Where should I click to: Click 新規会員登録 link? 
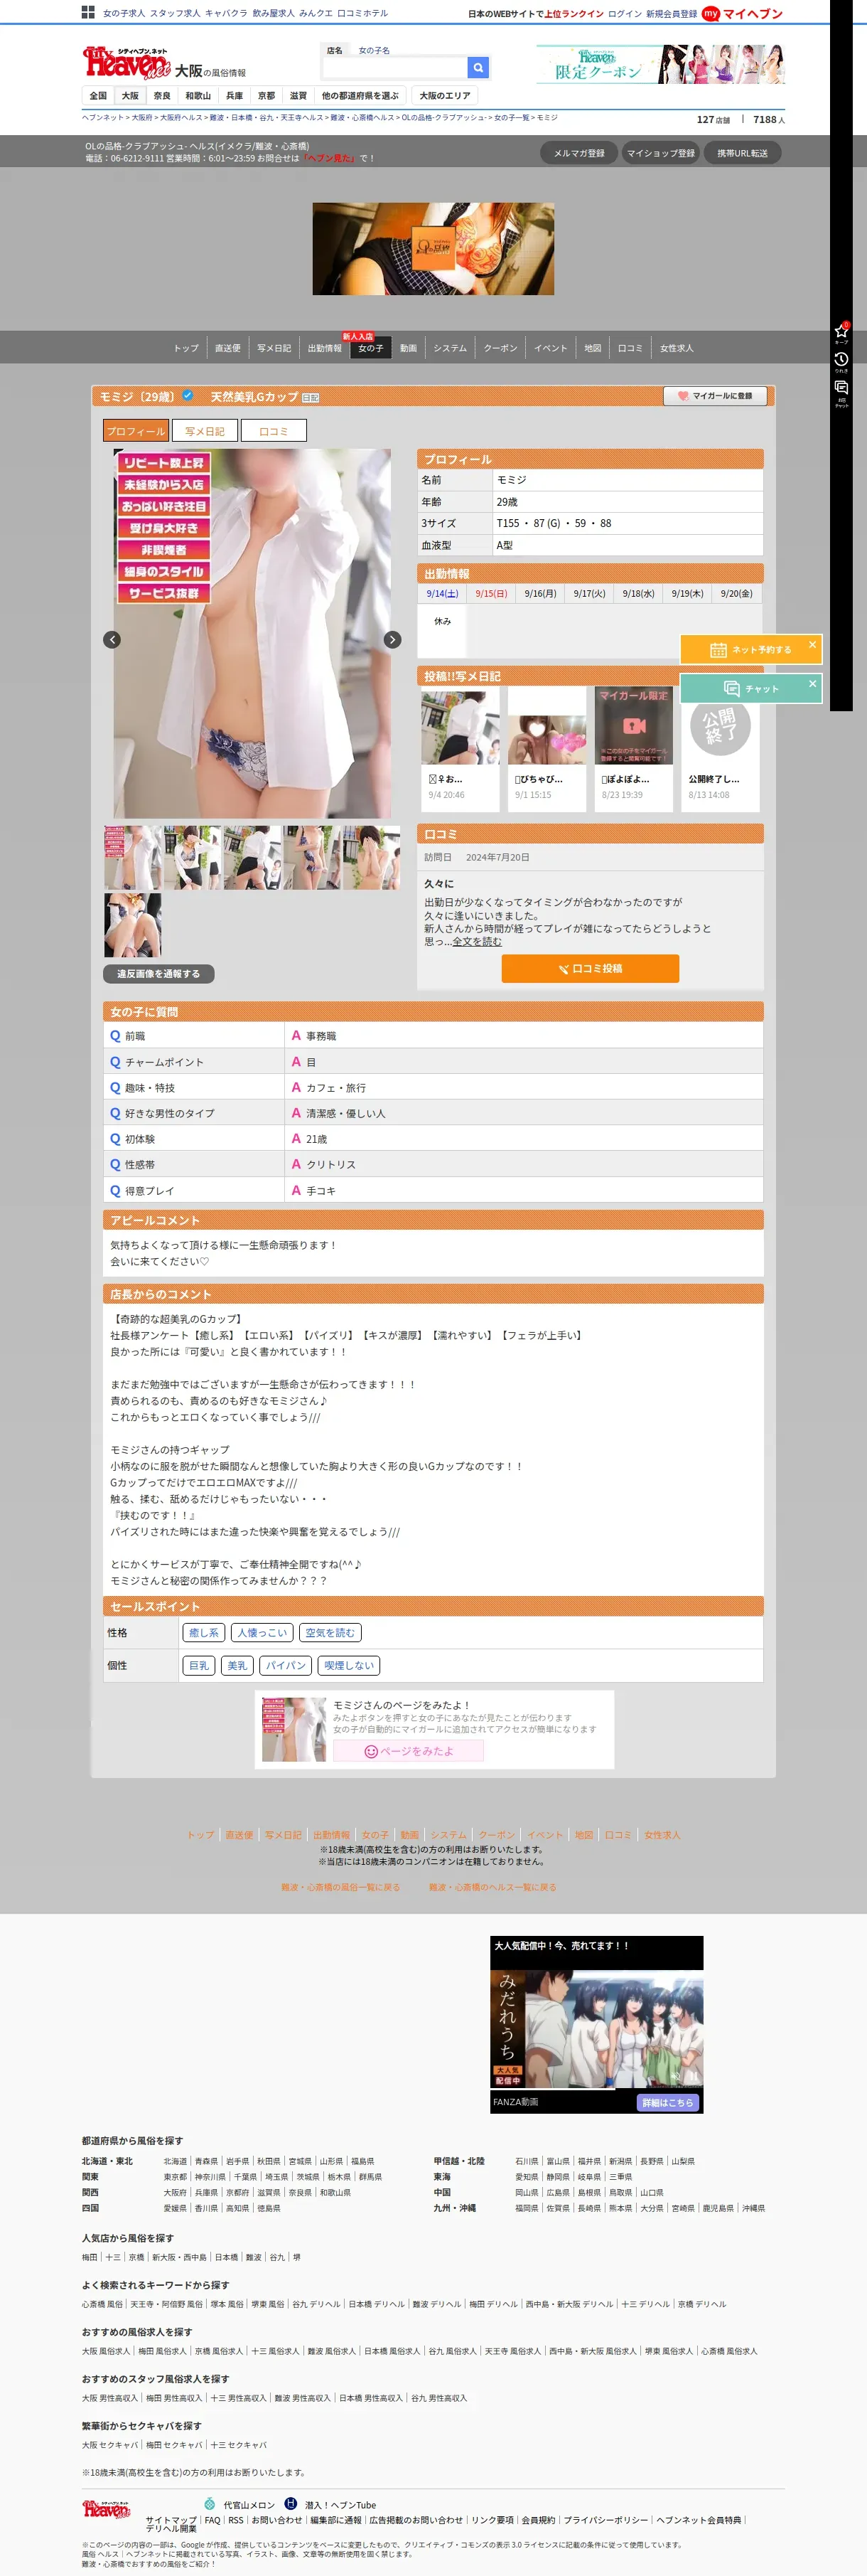point(672,14)
